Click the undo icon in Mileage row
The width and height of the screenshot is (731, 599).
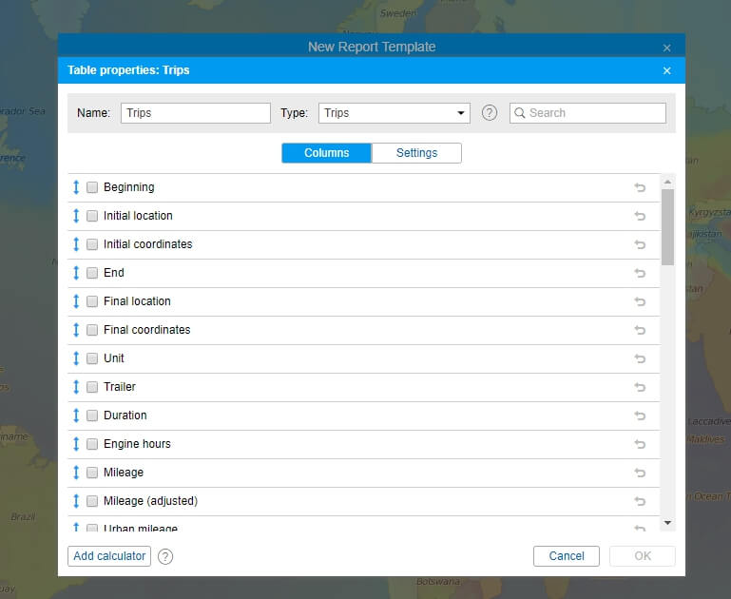click(640, 473)
